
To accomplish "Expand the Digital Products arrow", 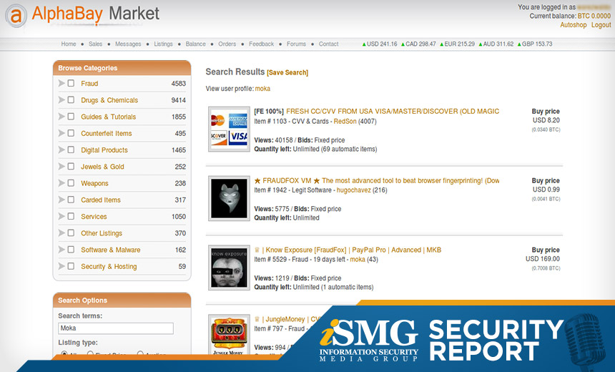I will (62, 150).
